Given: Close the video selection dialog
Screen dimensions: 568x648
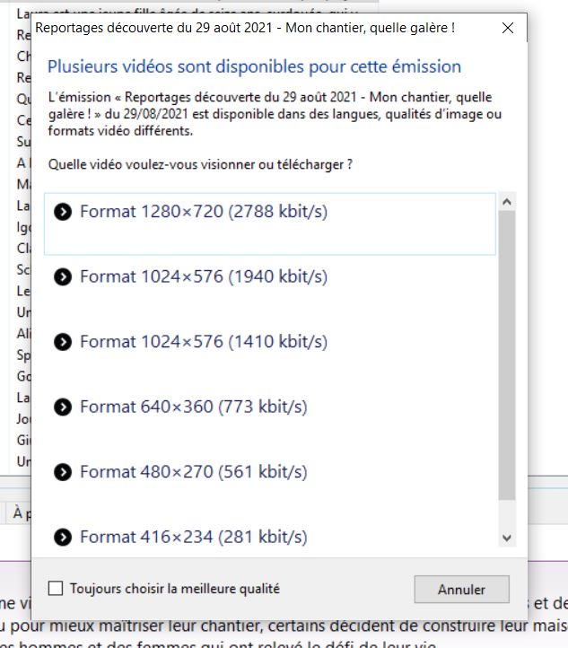Looking at the screenshot, I should coord(508,28).
